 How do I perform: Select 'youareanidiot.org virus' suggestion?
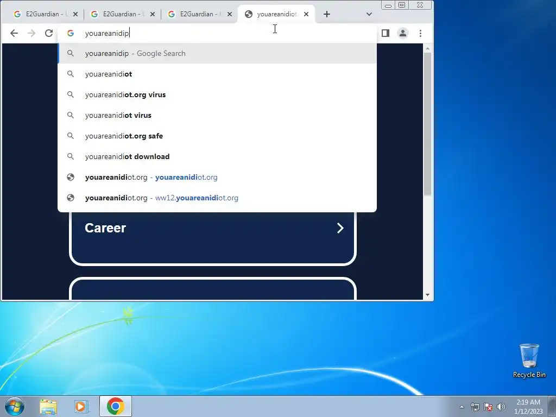pos(217,94)
